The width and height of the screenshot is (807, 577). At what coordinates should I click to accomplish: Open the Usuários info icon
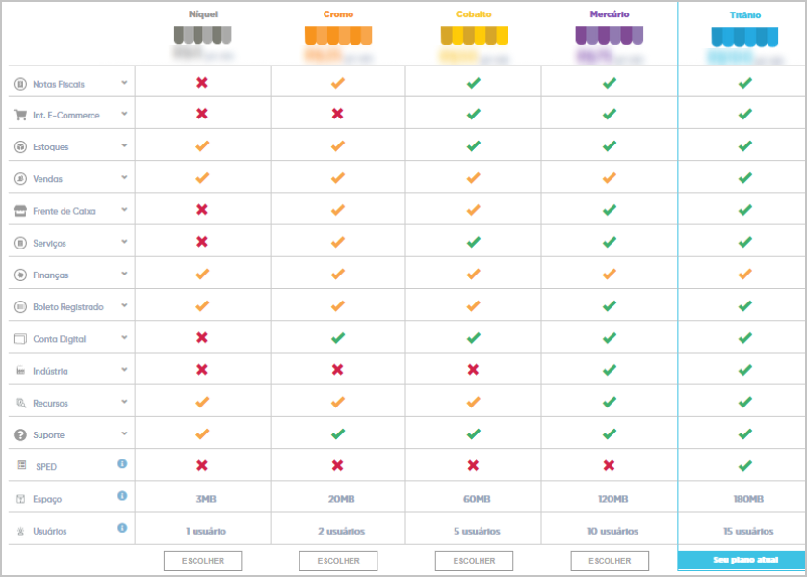[122, 528]
